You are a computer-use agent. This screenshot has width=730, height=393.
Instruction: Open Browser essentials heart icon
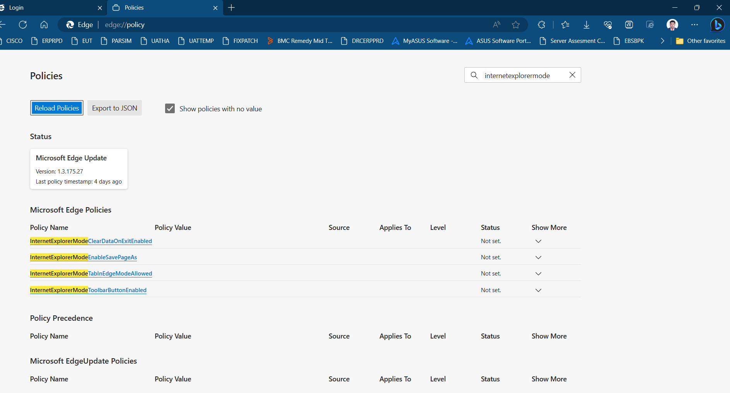[x=608, y=25]
